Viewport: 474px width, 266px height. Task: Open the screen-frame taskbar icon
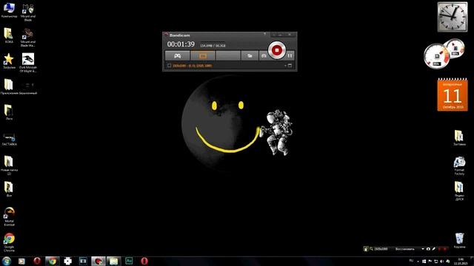tap(83, 261)
